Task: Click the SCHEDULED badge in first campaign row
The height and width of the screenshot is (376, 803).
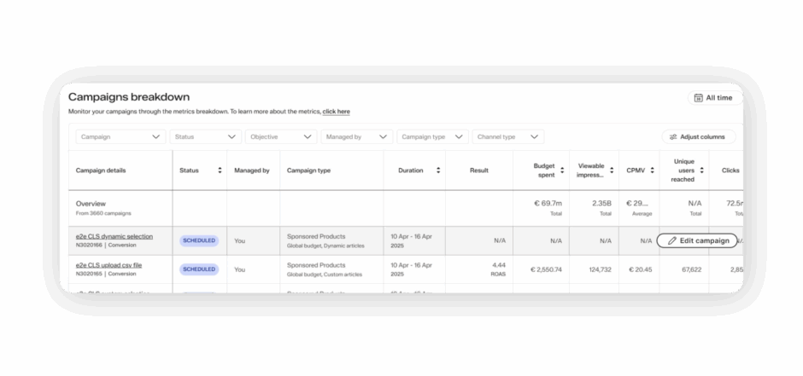Action: point(199,241)
